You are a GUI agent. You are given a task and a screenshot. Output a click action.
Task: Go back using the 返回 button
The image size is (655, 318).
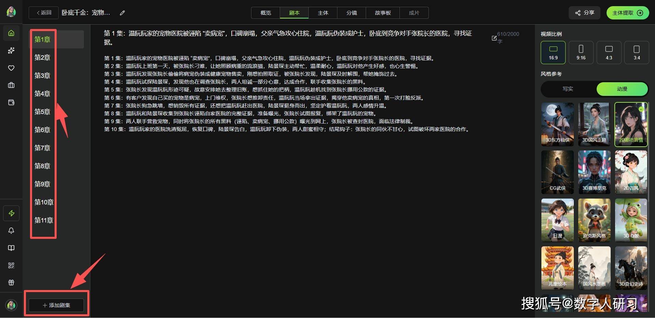(x=44, y=13)
